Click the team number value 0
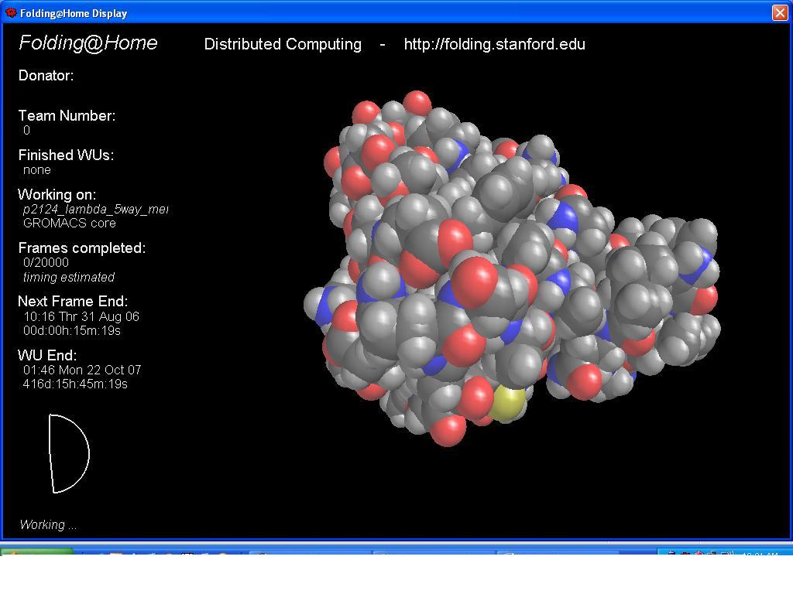 pos(27,130)
